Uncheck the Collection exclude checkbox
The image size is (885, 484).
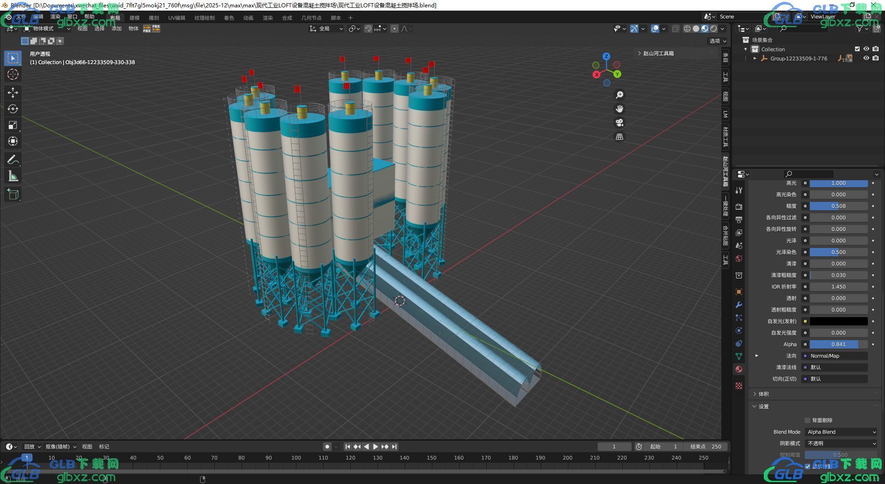857,49
